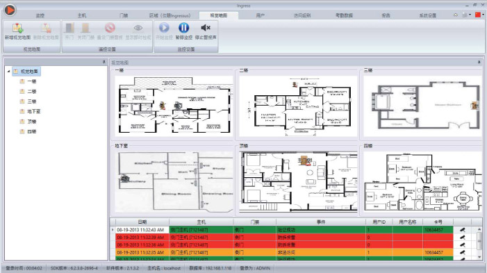Click the delete visual map icon
Screen dimensions: 487x273
pyautogui.click(x=46, y=28)
